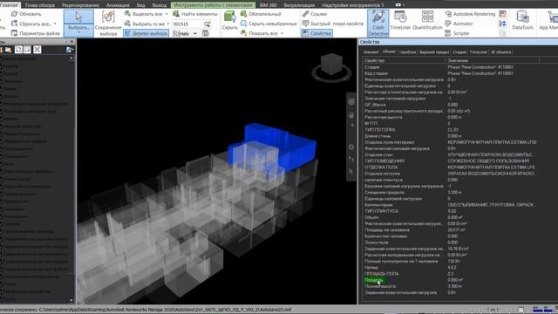Select the Стадия properties tab

(459, 52)
